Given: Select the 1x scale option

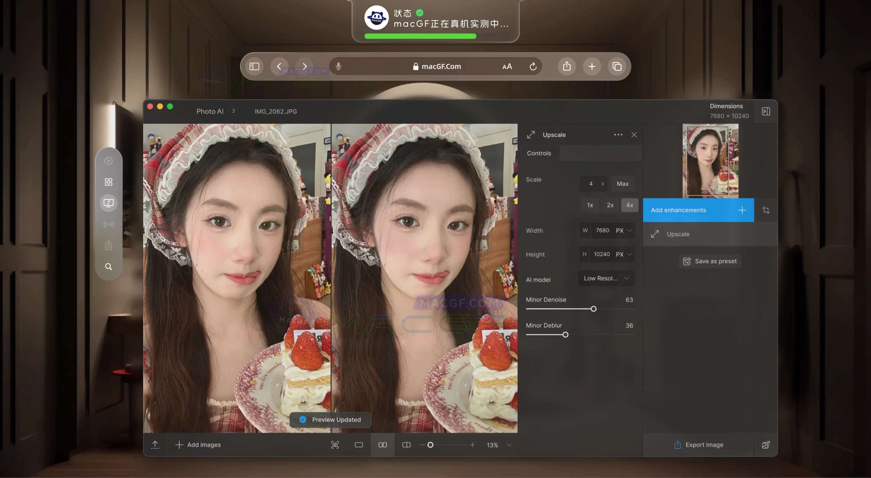Looking at the screenshot, I should pos(589,205).
